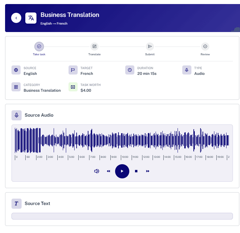Jump to the 60 timeline marker
This screenshot has width=240, height=233.
coord(28,157)
